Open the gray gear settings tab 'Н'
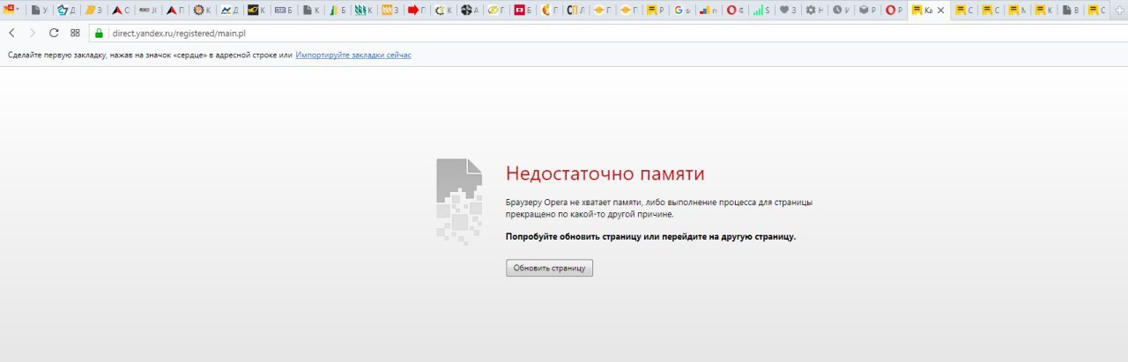 815,11
